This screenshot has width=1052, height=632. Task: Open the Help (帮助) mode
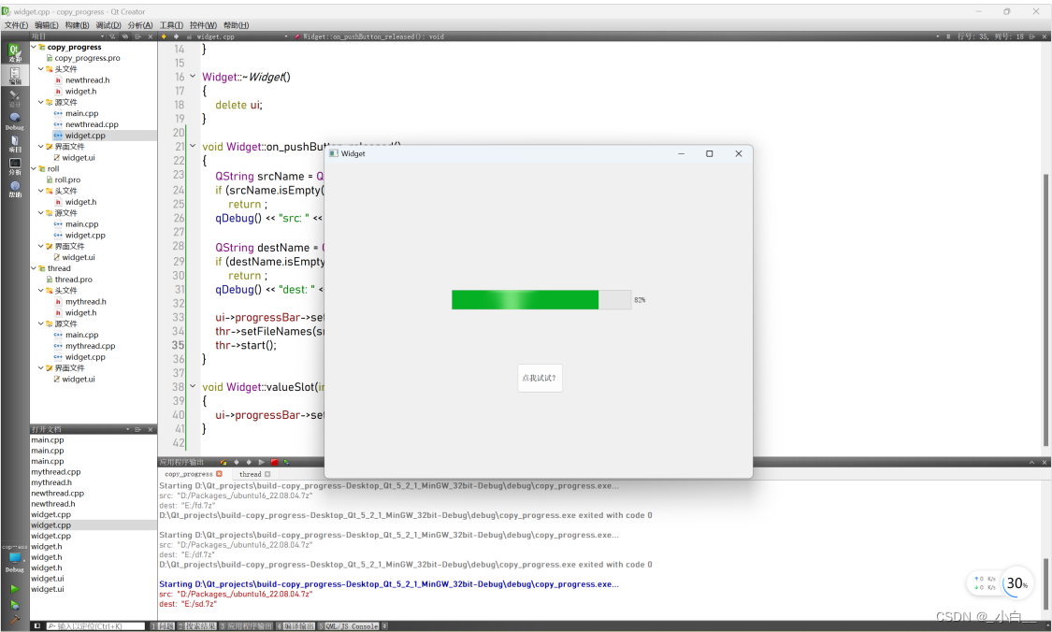click(14, 189)
